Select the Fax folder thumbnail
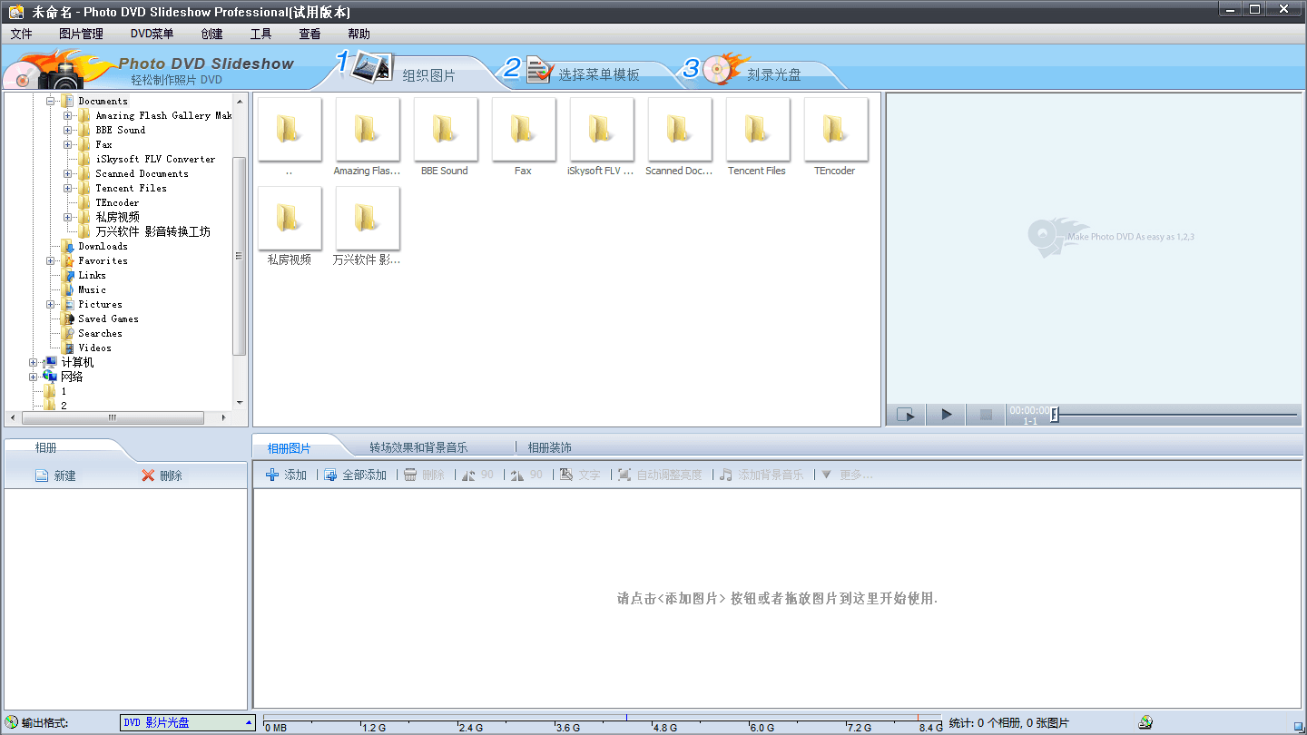1307x735 pixels. [523, 129]
